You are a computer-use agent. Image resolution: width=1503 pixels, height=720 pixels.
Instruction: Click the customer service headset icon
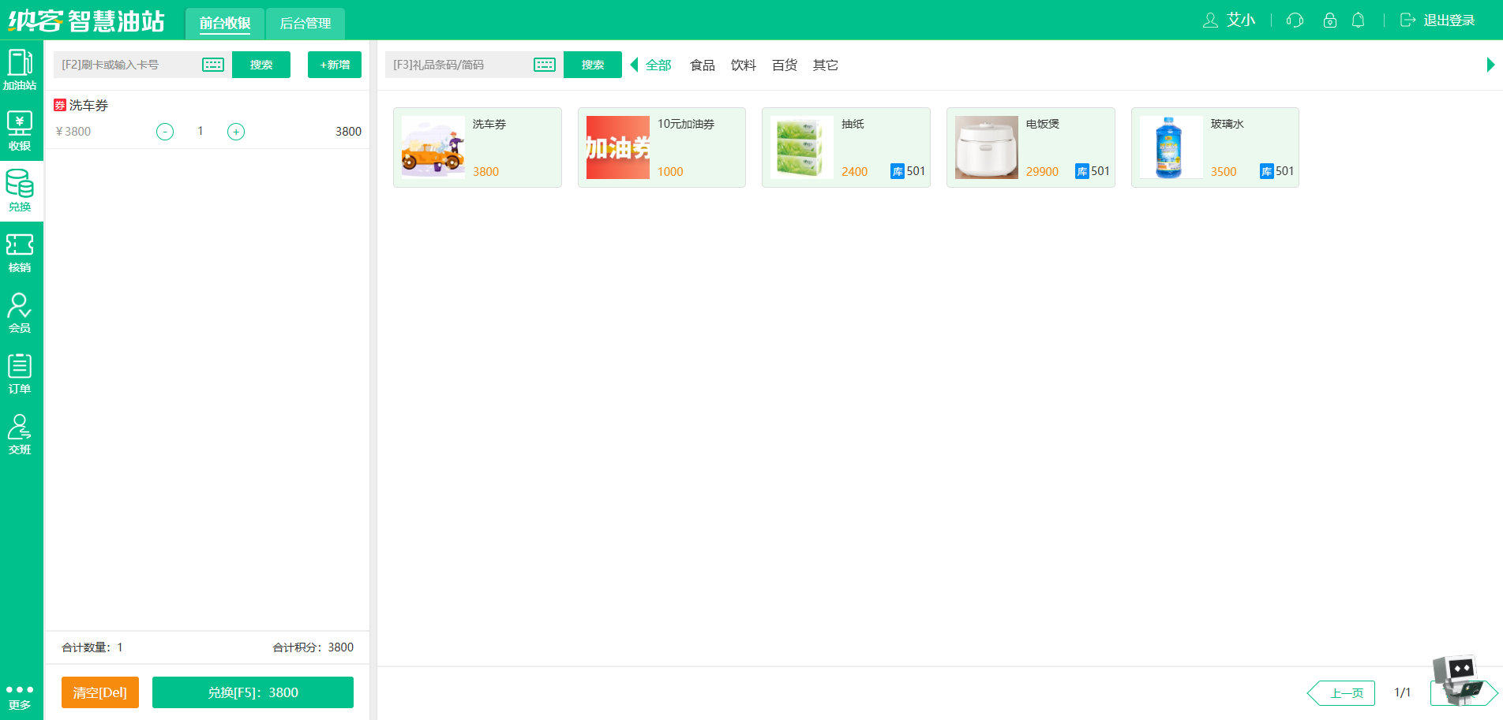[1295, 21]
